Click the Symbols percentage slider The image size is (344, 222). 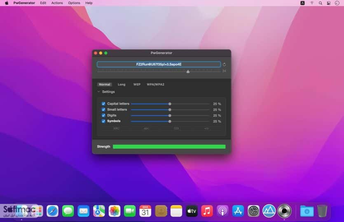coord(170,121)
